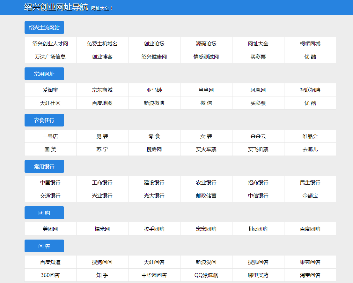Open 中国银行

50,183
